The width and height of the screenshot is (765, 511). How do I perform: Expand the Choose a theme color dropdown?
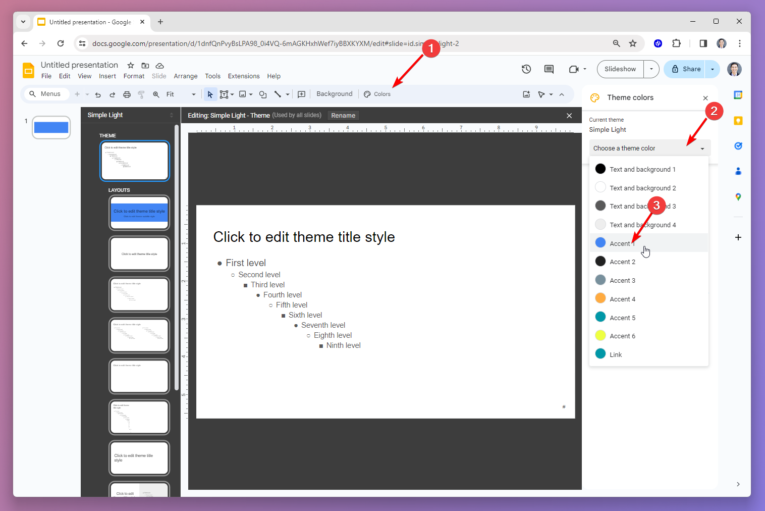tap(650, 148)
